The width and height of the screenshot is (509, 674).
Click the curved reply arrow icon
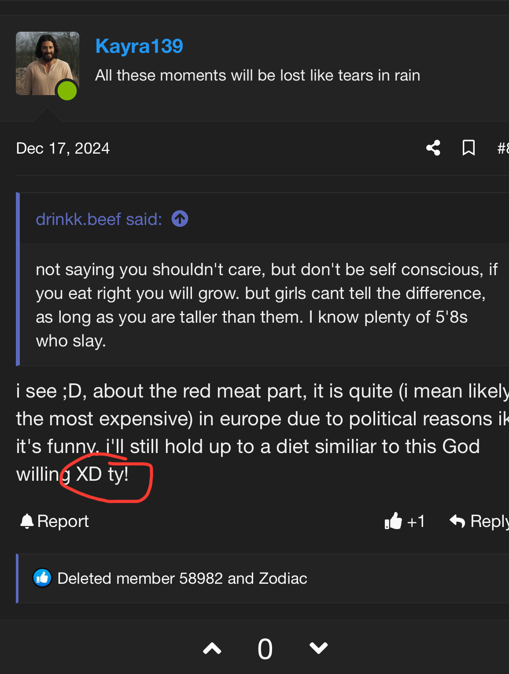tap(457, 521)
